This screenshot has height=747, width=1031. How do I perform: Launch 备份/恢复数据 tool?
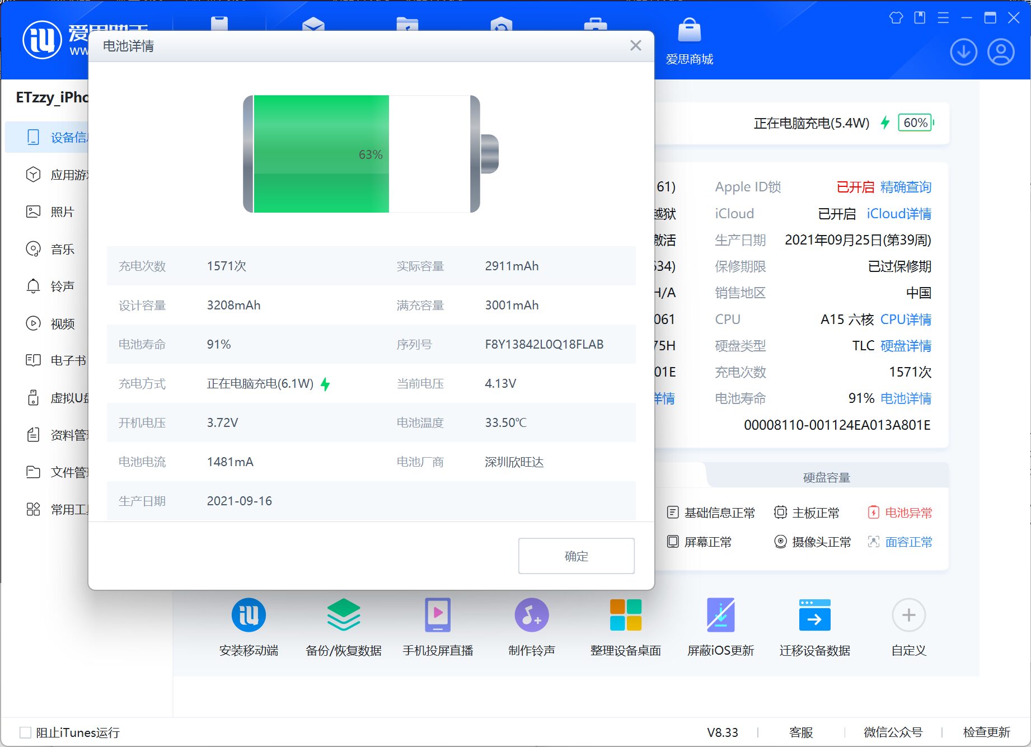(x=343, y=627)
